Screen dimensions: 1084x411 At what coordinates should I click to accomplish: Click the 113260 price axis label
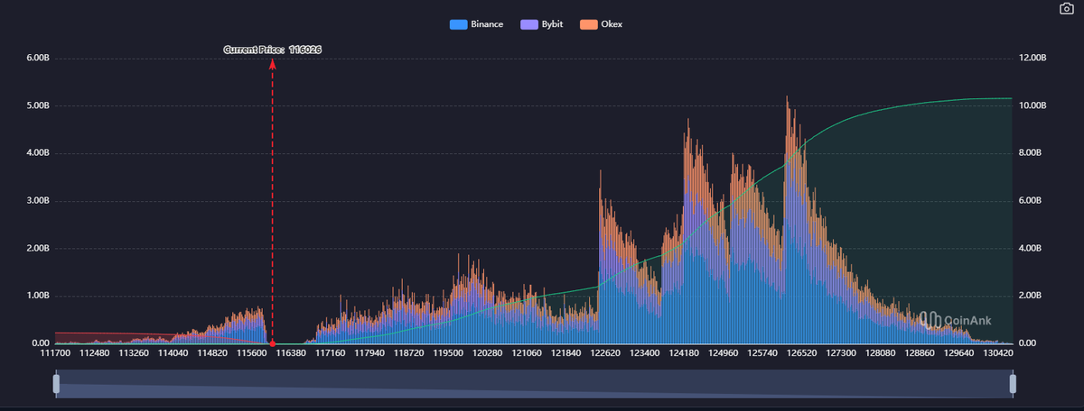(134, 353)
